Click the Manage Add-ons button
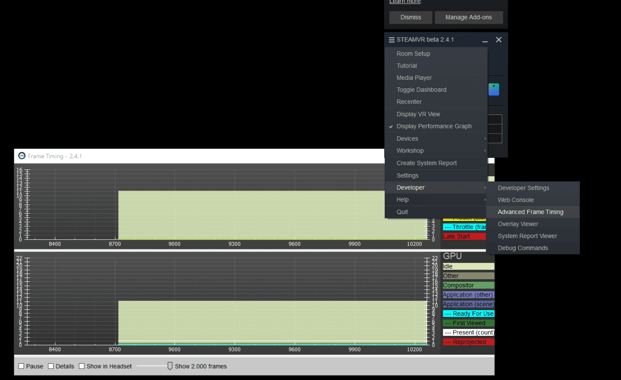This screenshot has width=621, height=380. (469, 17)
